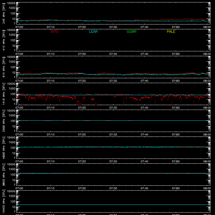Select the '410 MHz [SFU]' axis title
The height and width of the screenshot is (215, 215).
tap(4, 40)
